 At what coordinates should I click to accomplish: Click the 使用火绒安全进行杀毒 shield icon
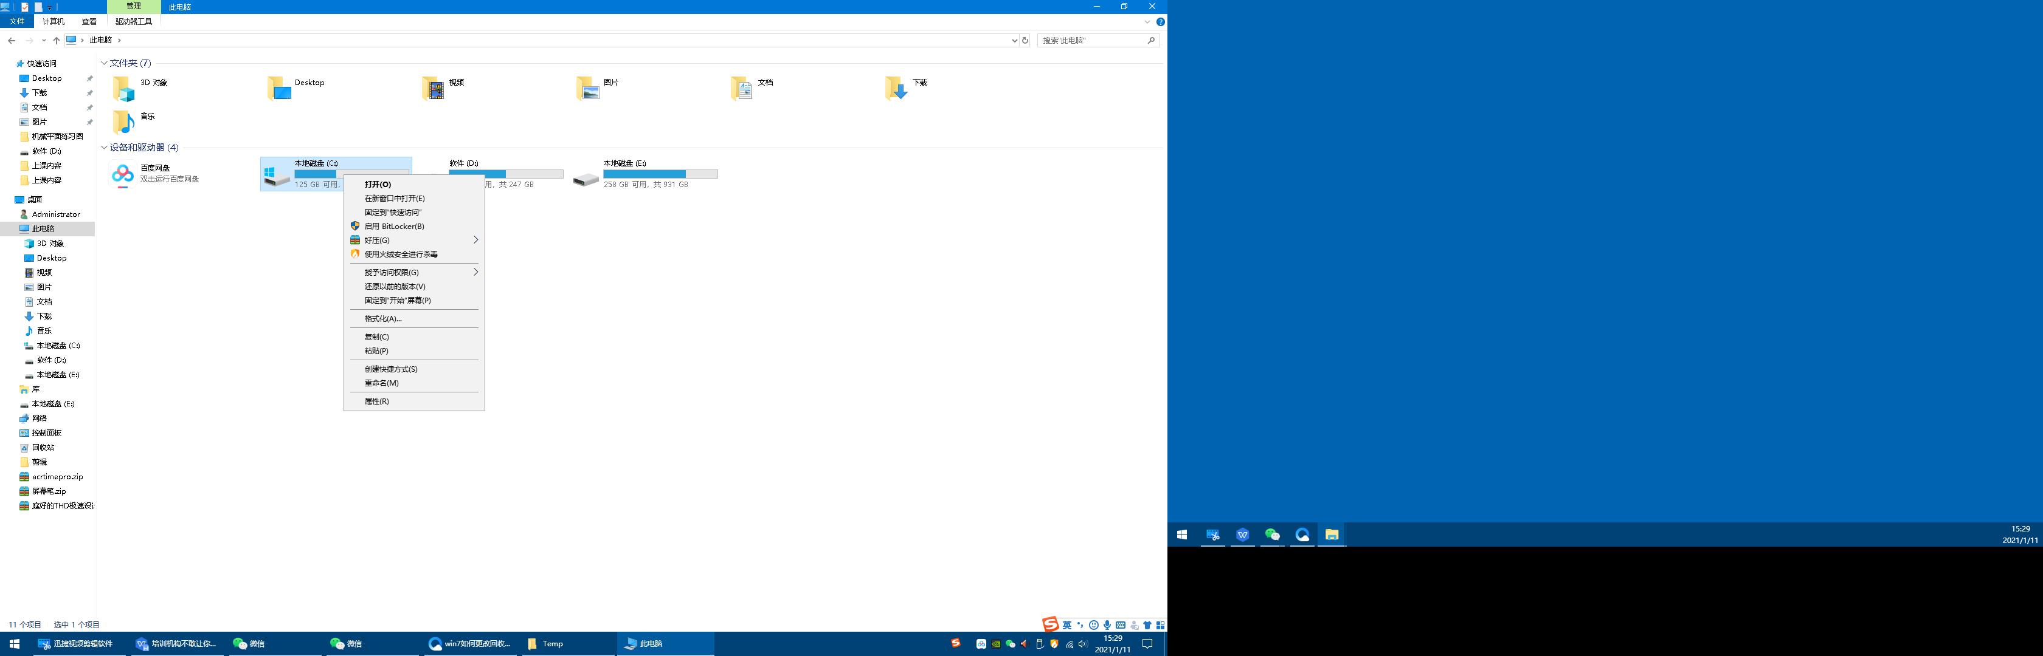[x=354, y=253]
